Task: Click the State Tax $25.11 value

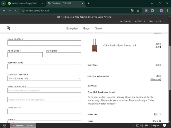Action: click(157, 114)
